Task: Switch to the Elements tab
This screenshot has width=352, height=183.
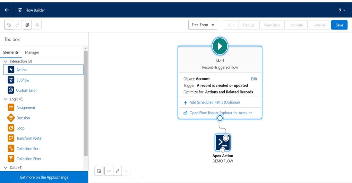Action: click(11, 52)
